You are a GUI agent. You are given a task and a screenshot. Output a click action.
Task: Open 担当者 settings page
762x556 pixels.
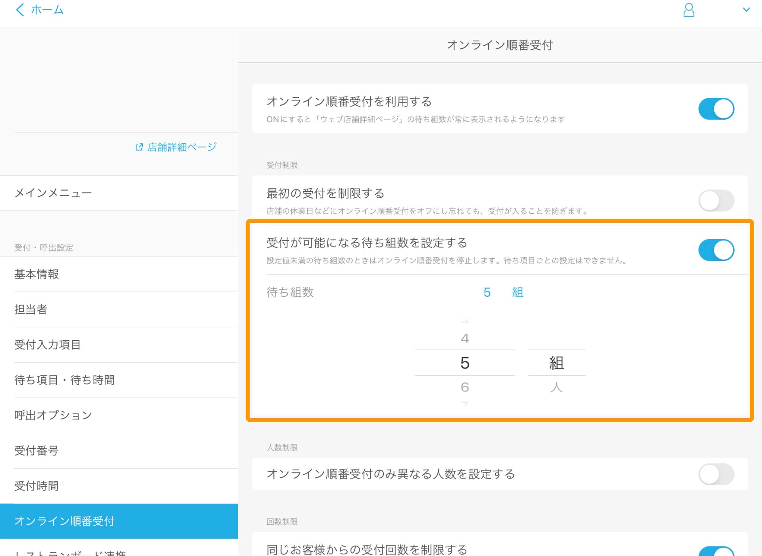pos(31,310)
